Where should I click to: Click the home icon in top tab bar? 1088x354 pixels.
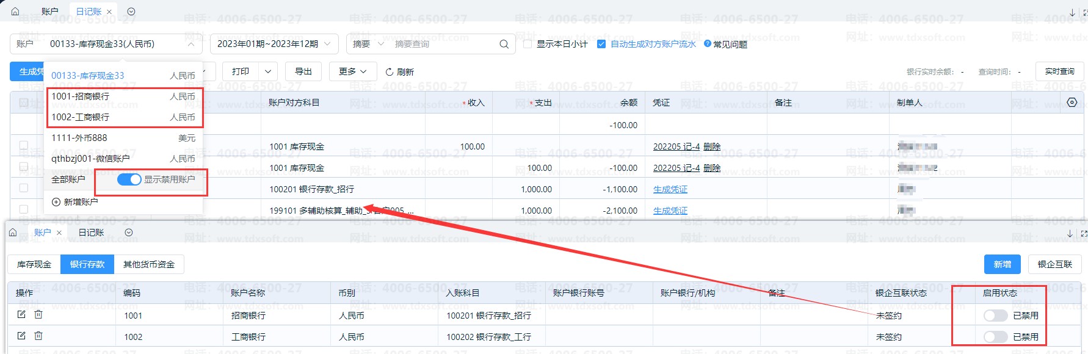pyautogui.click(x=15, y=11)
